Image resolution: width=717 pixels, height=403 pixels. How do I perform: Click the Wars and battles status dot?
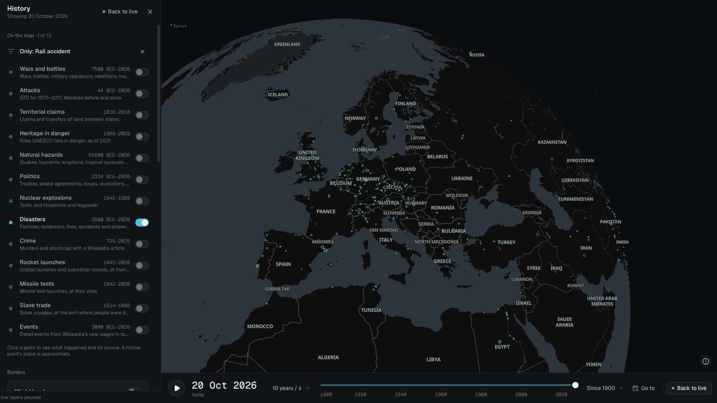[x=11, y=72]
